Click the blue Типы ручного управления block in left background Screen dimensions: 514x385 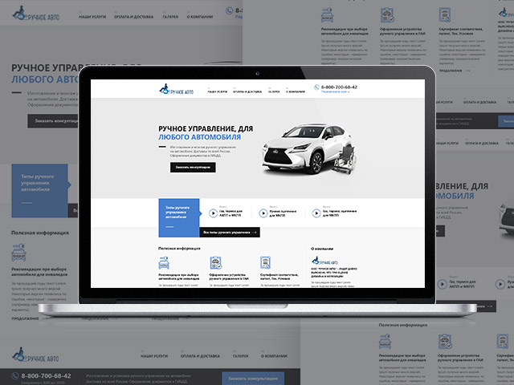coord(39,191)
